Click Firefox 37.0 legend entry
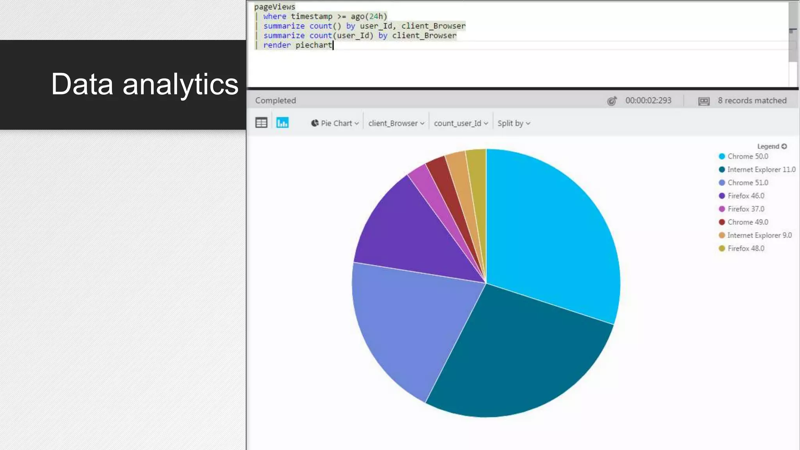The height and width of the screenshot is (450, 800). coord(741,209)
